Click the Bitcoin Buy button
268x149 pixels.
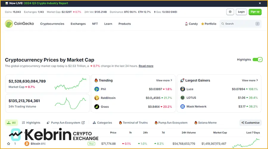pyautogui.click(x=91, y=144)
